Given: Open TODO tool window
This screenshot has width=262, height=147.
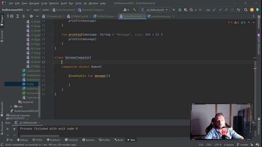Looking at the screenshot, I should (x=37, y=140).
